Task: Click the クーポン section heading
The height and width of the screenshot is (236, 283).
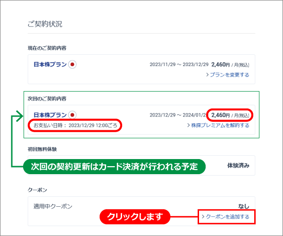Action: coord(37,190)
